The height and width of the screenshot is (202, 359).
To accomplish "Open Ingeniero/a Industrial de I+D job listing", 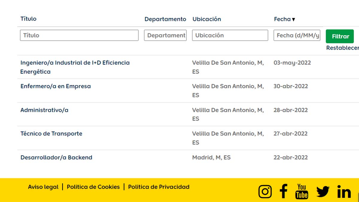I will click(75, 63).
